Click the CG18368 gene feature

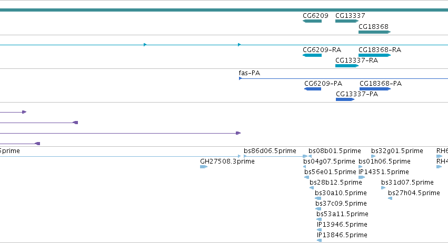click(x=375, y=32)
